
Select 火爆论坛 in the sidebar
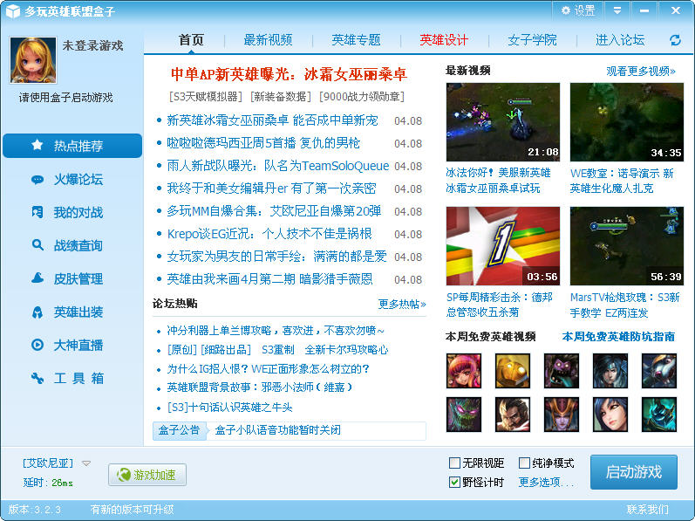pos(72,180)
